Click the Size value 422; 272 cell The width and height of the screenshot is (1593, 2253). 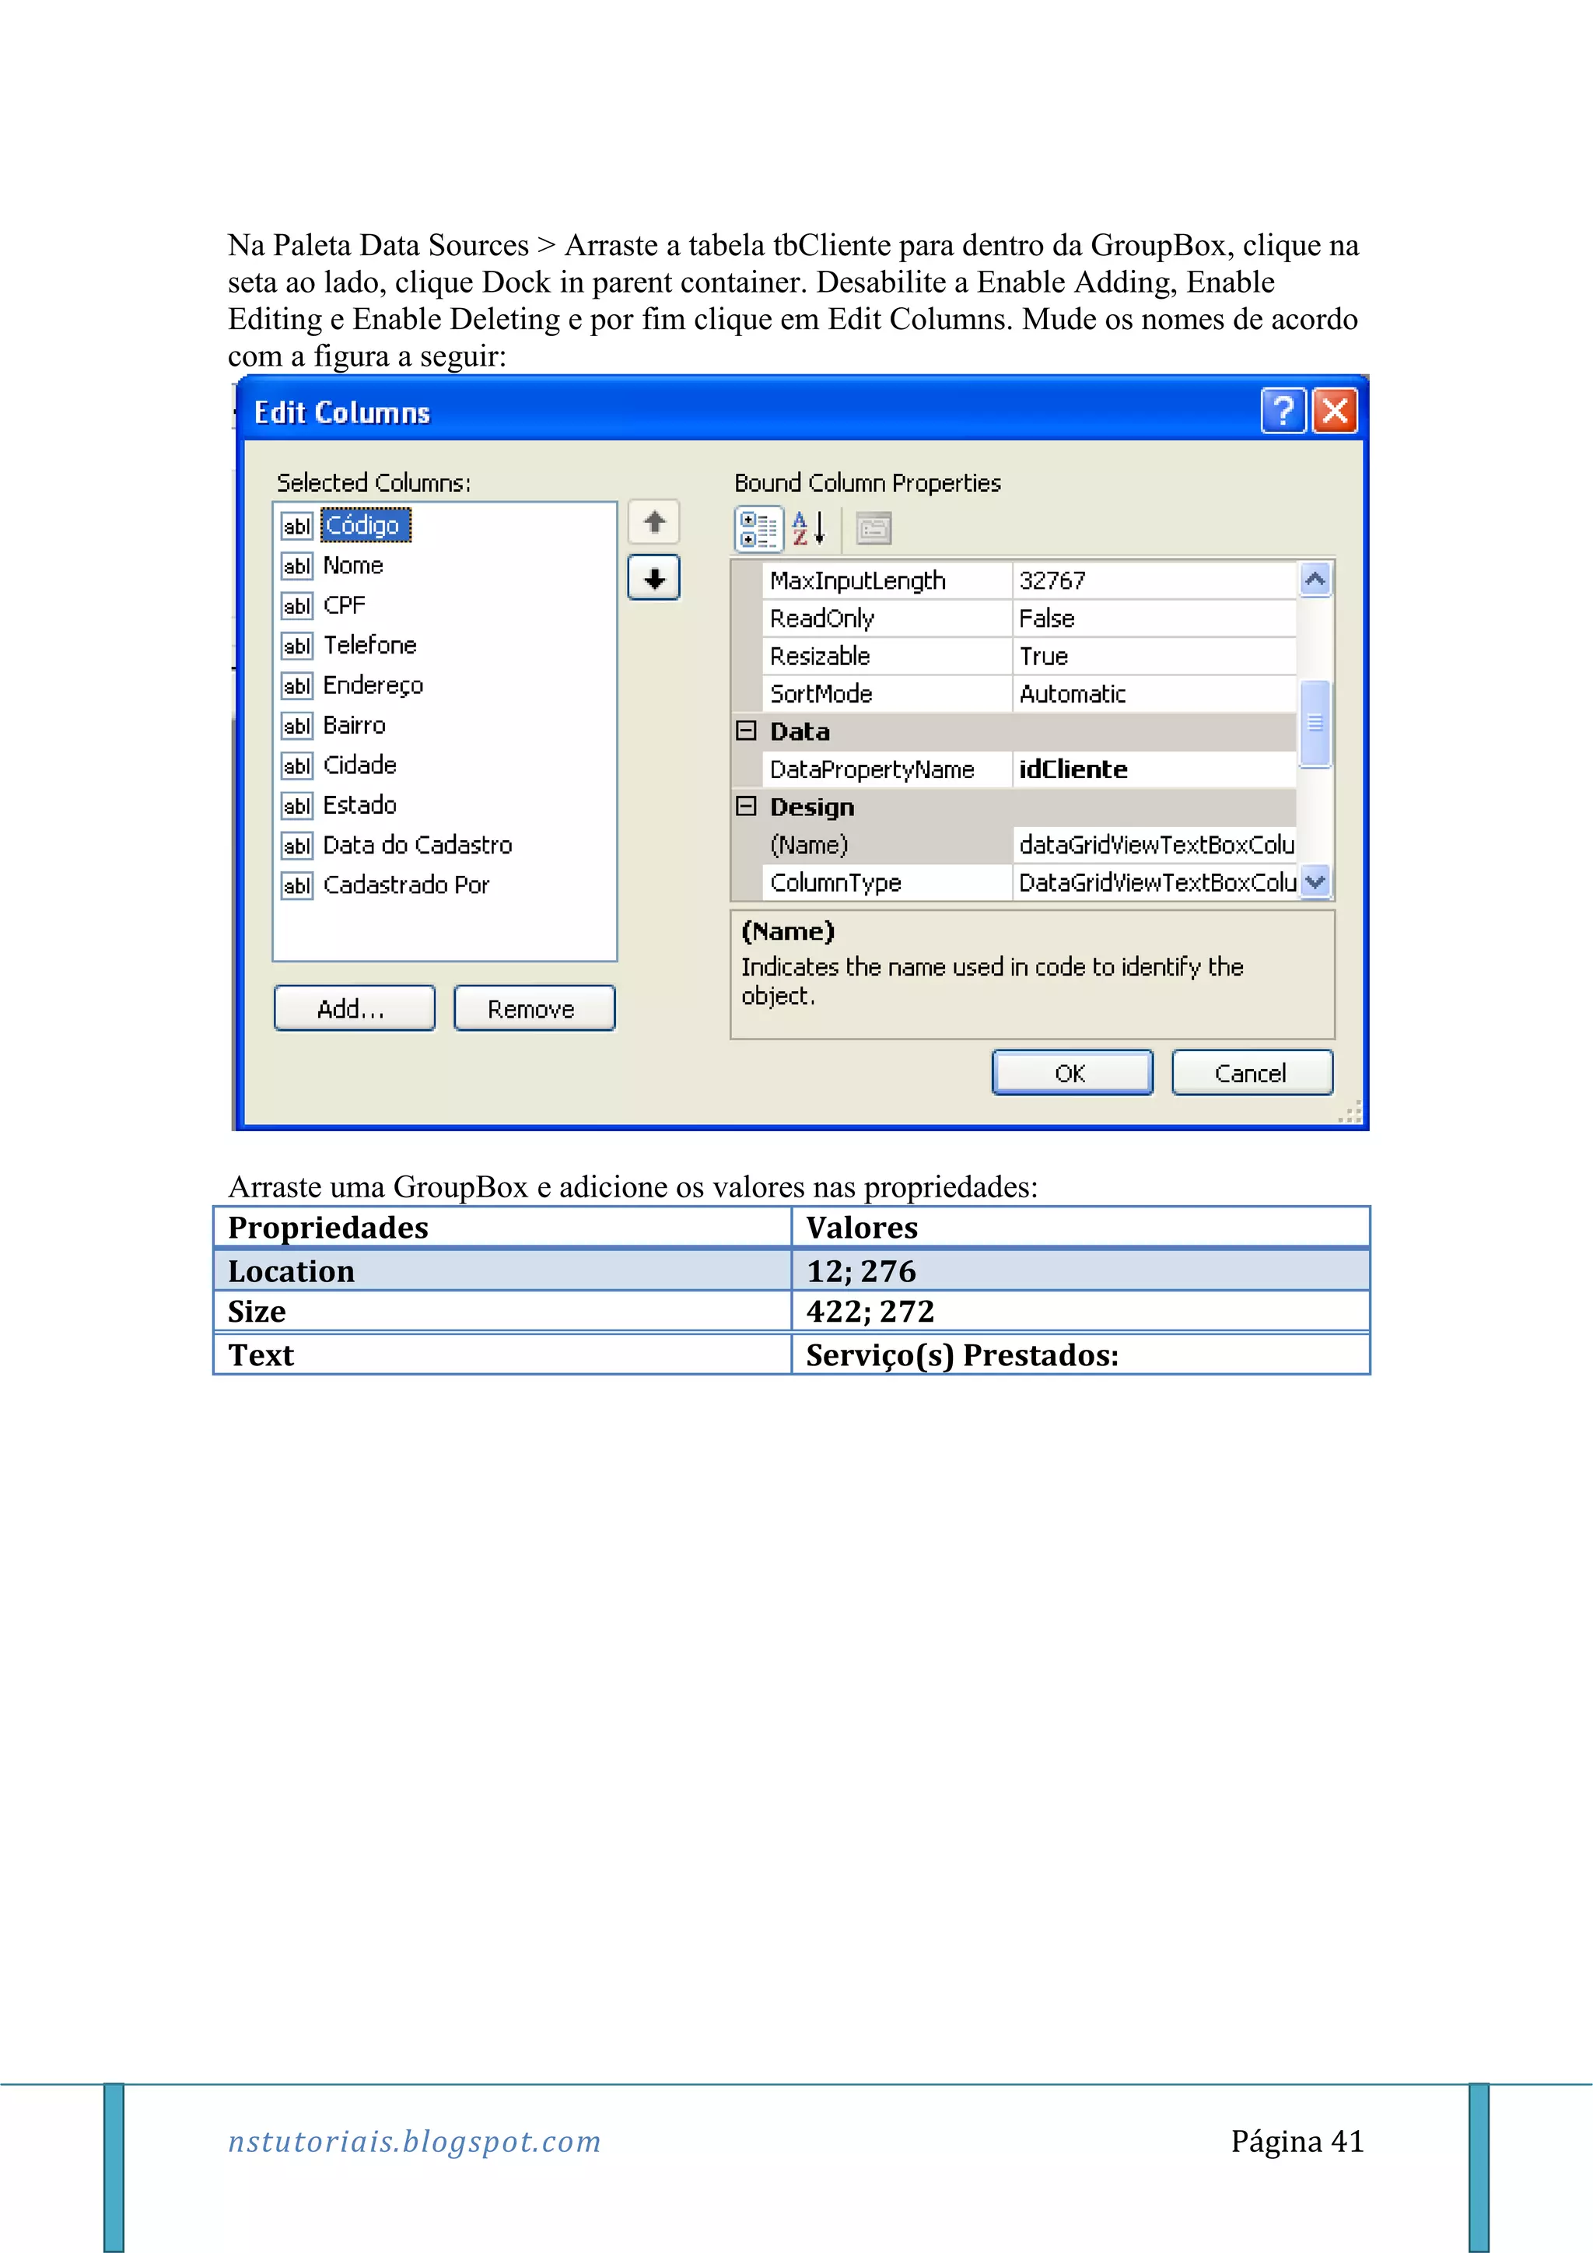[x=1080, y=1312]
